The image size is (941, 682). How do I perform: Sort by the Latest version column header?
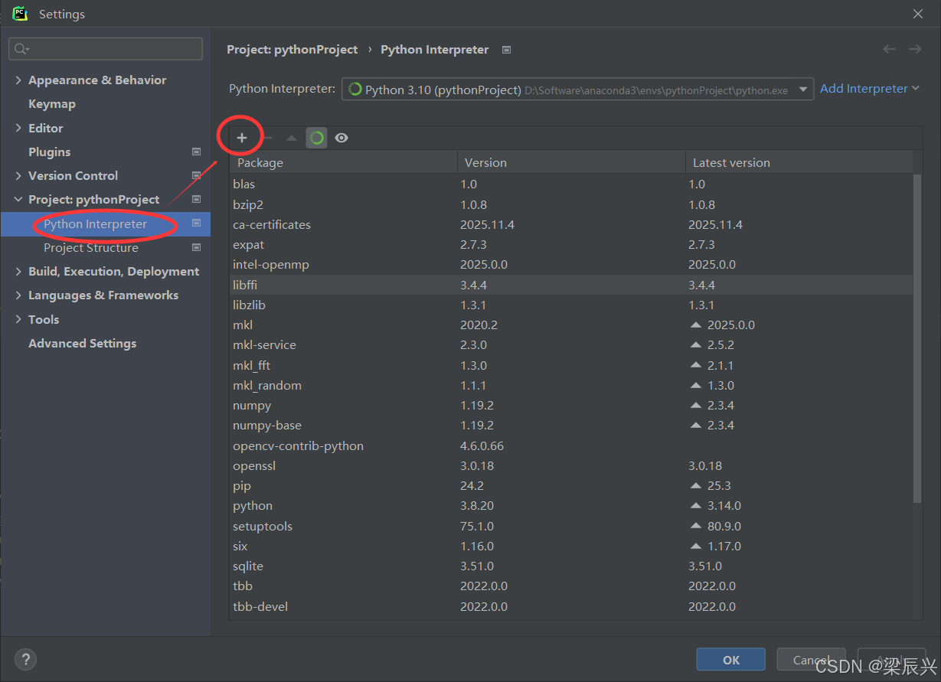click(799, 162)
